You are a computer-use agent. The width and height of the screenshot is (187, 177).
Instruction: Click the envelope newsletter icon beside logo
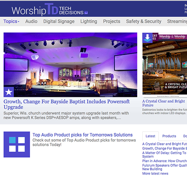[x=86, y=12]
